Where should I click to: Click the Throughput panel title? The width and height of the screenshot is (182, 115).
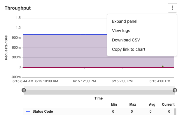click(17, 8)
